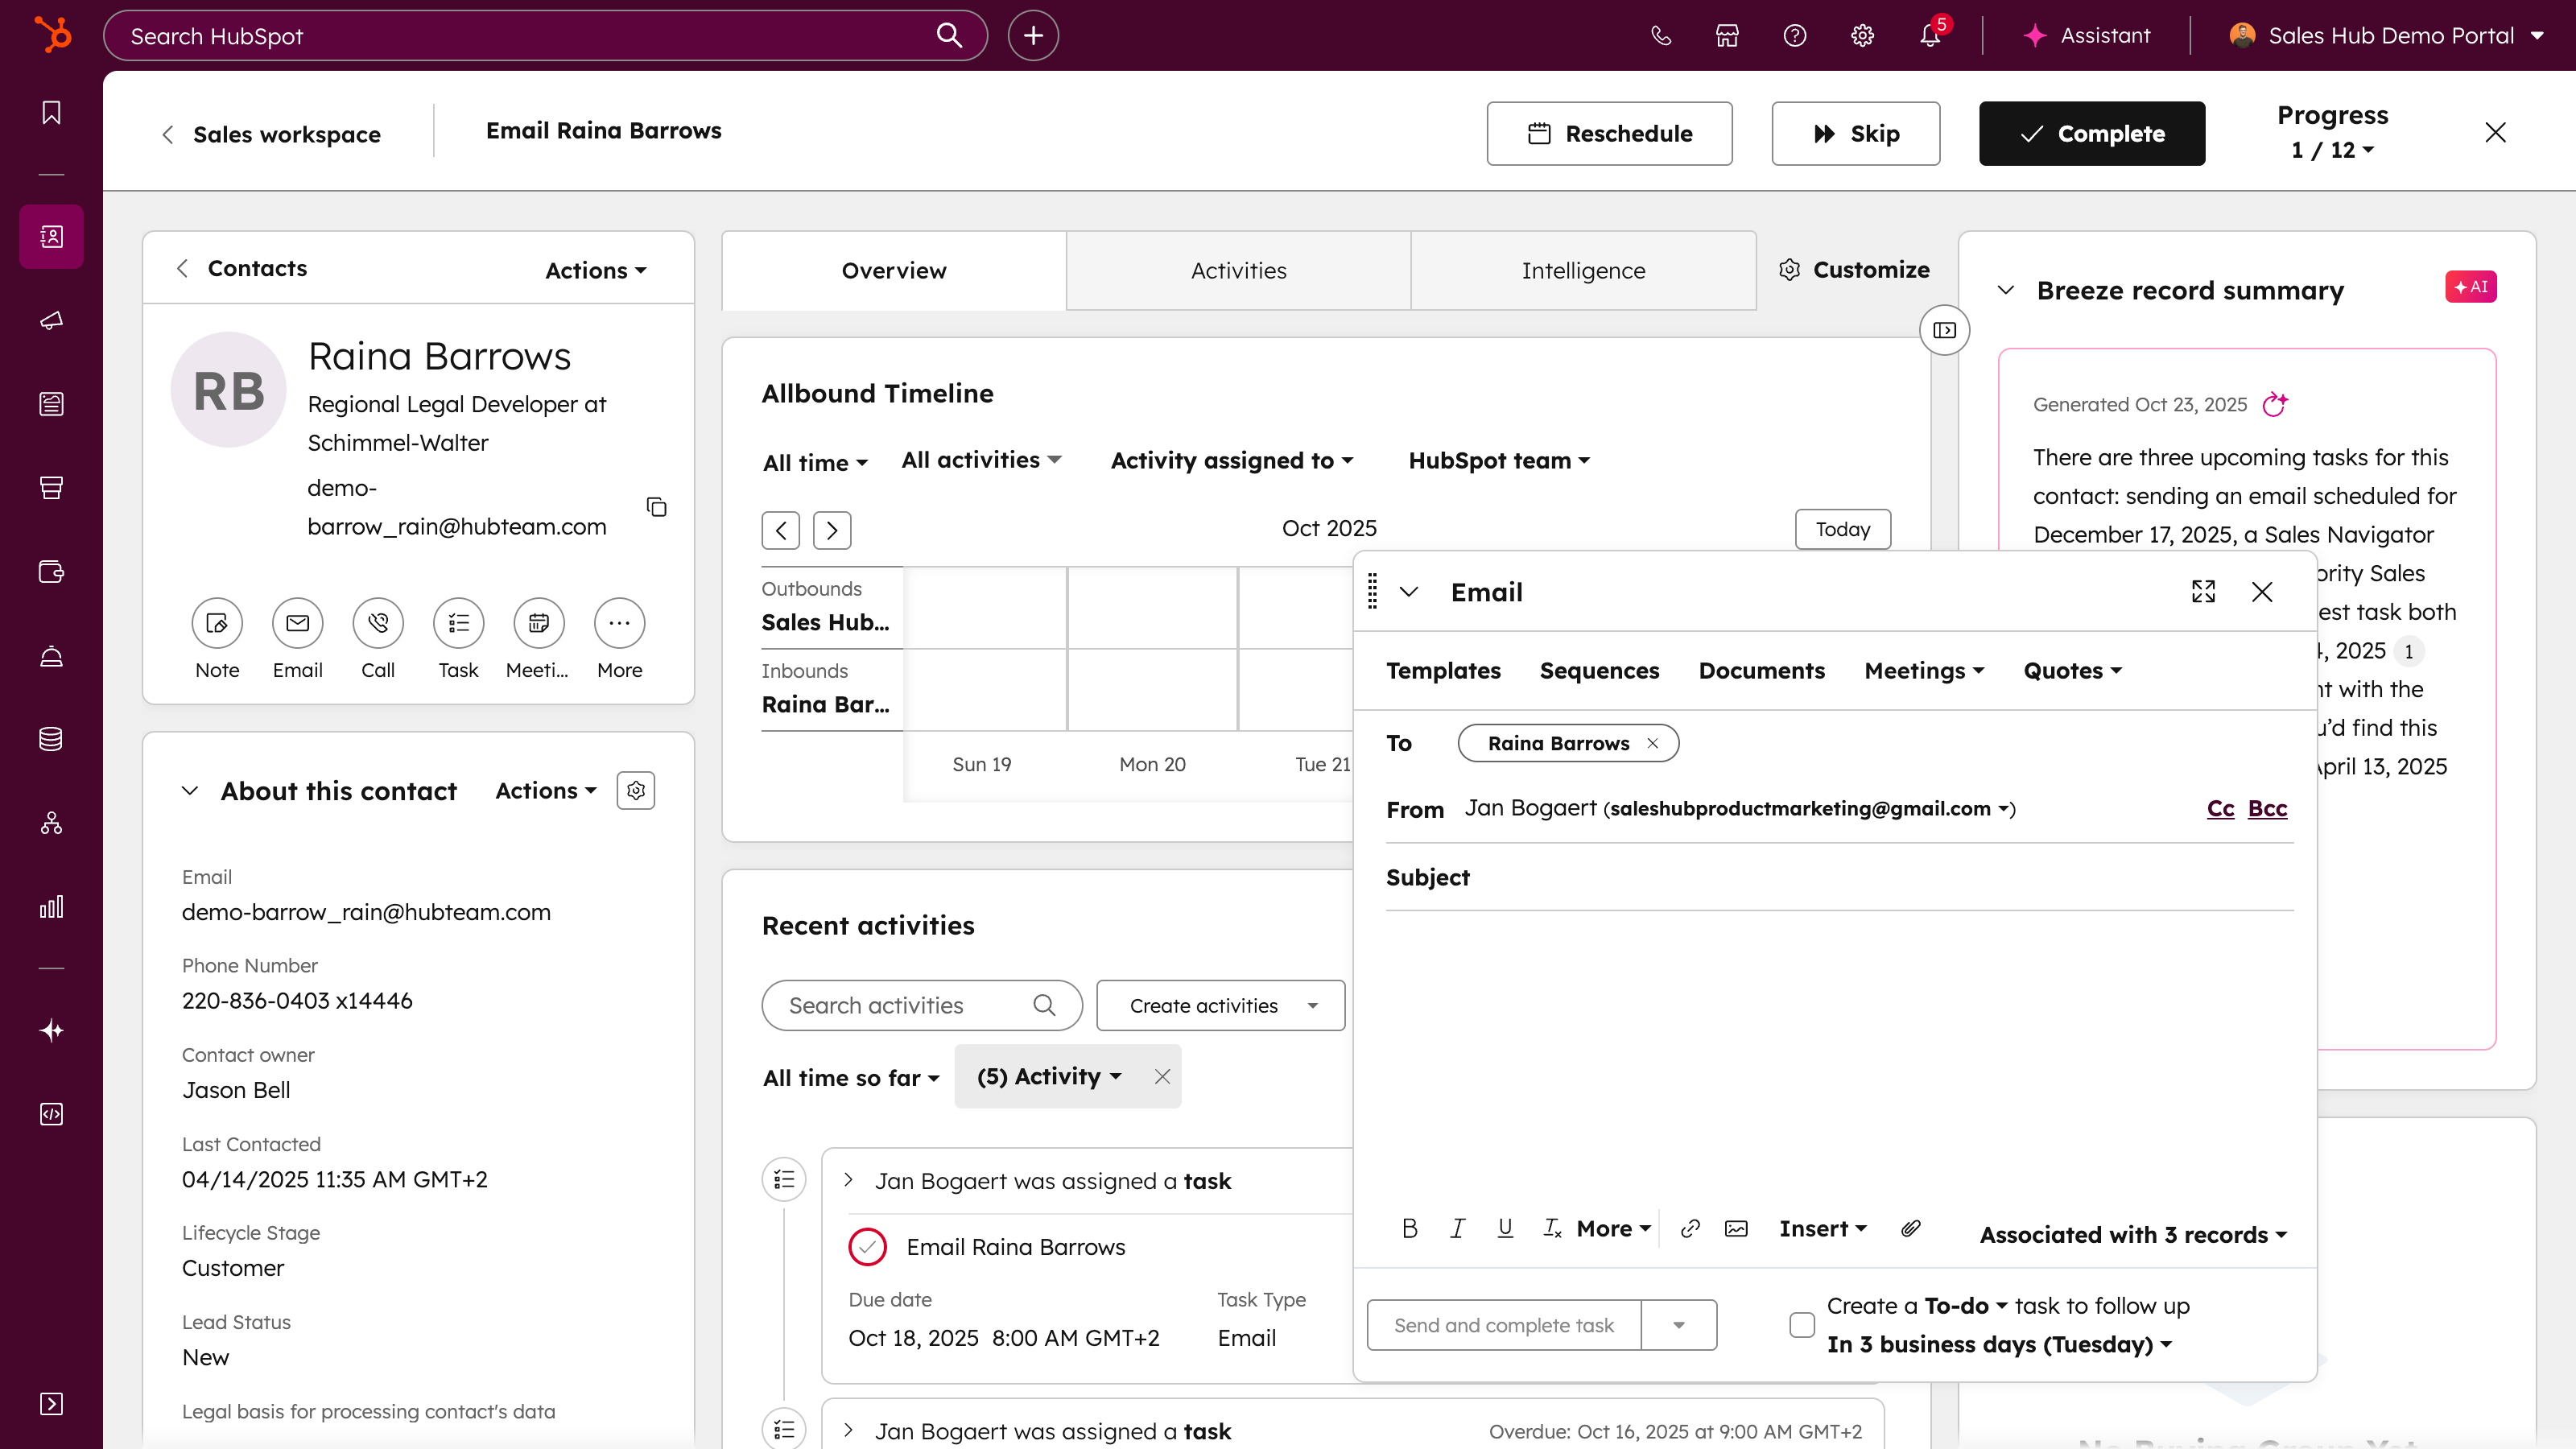This screenshot has width=2576, height=1449.
Task: Open the Progress 1 / 12 dropdown
Action: (x=2332, y=150)
